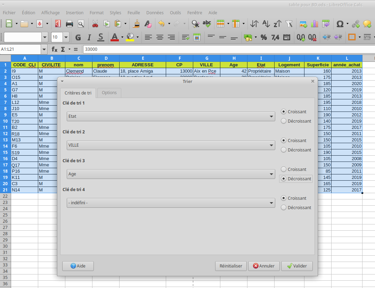Viewport: 375px width, 288px height.
Task: Open the Clé de tri 1 dropdown showing Etat
Action: point(171,116)
